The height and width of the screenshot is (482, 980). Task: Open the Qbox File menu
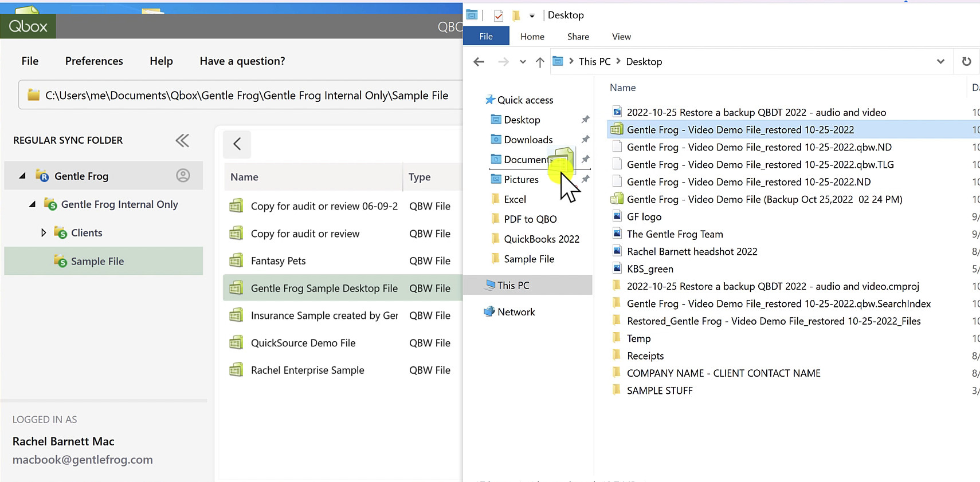pos(30,61)
